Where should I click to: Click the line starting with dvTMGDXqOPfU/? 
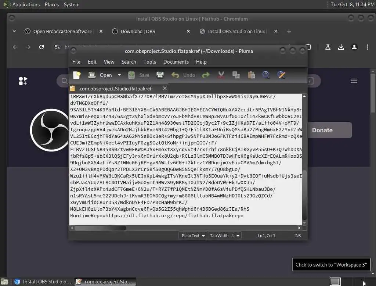click(89, 103)
